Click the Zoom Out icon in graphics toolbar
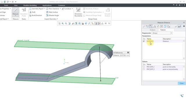The image size is (186, 104). 66,23
